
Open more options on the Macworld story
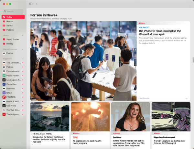click(186, 98)
